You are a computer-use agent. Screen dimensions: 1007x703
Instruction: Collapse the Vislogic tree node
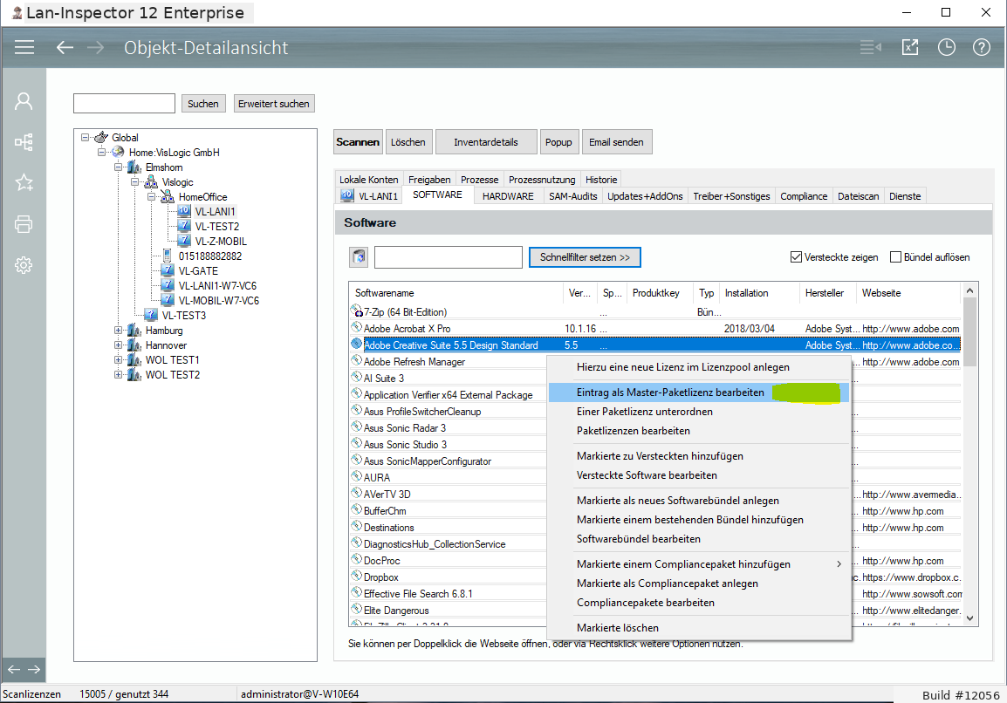pyautogui.click(x=135, y=182)
